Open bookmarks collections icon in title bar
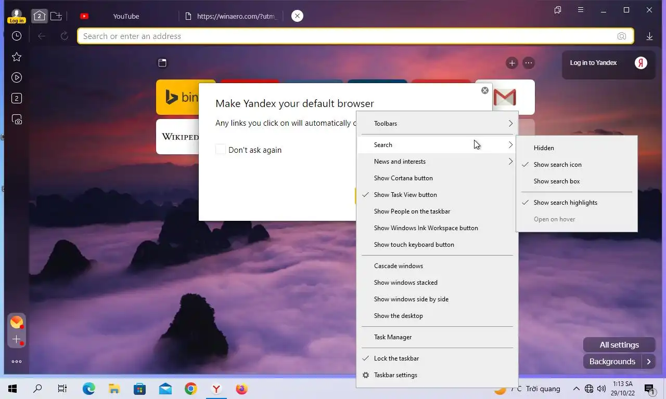666x399 pixels. tap(558, 10)
